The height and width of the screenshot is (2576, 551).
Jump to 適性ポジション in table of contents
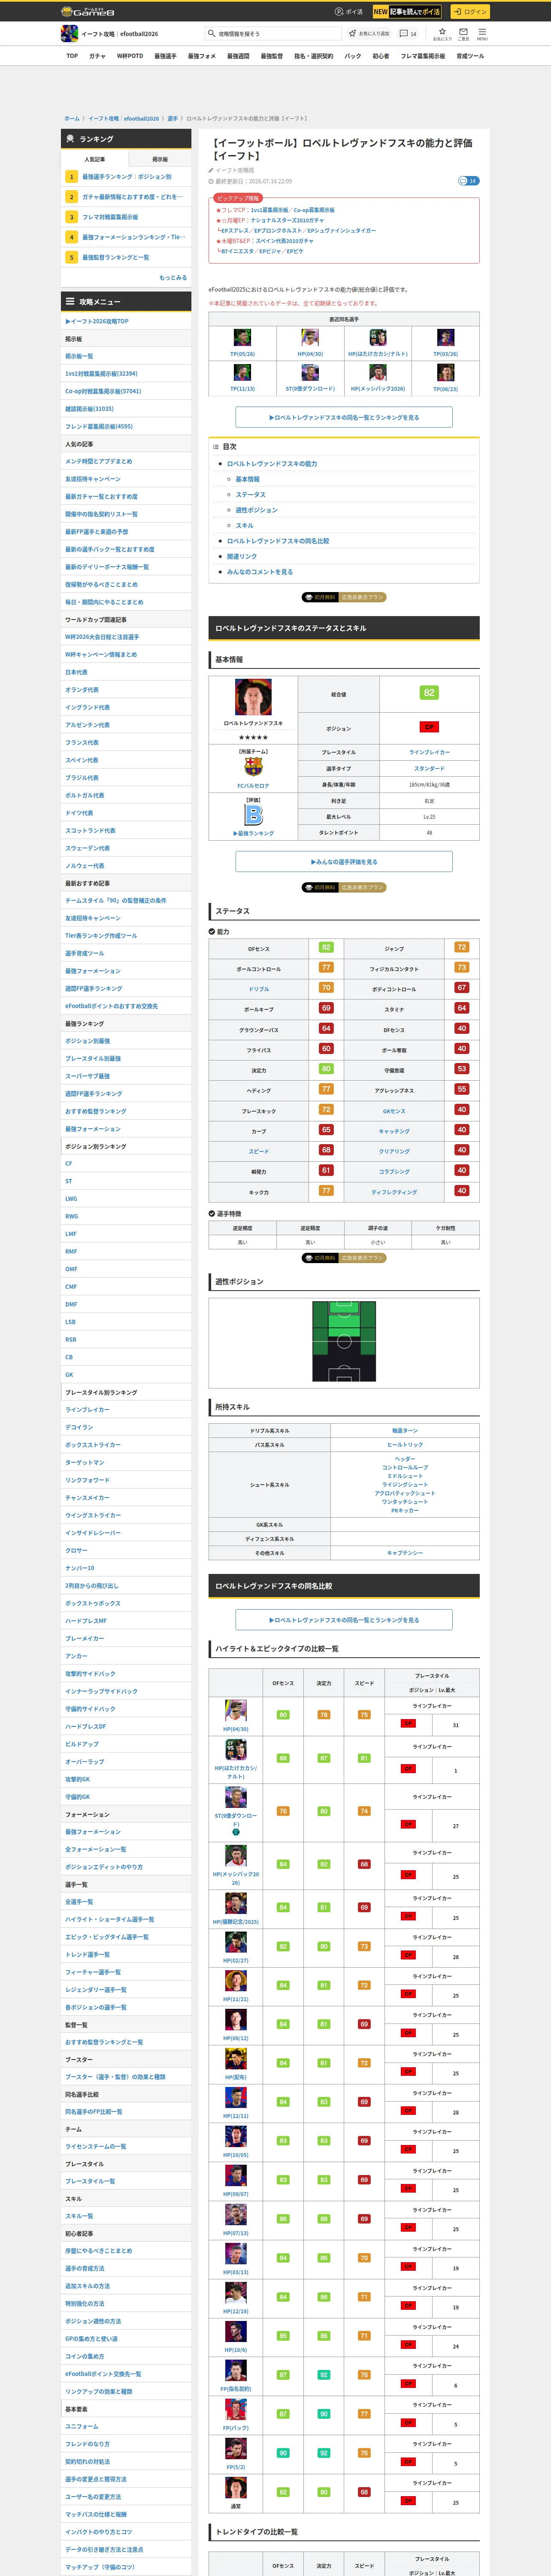[257, 510]
